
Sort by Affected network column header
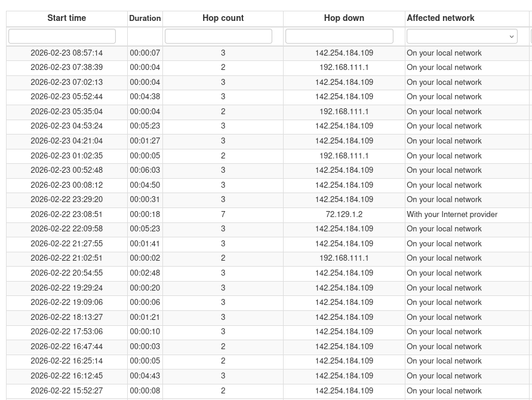441,19
